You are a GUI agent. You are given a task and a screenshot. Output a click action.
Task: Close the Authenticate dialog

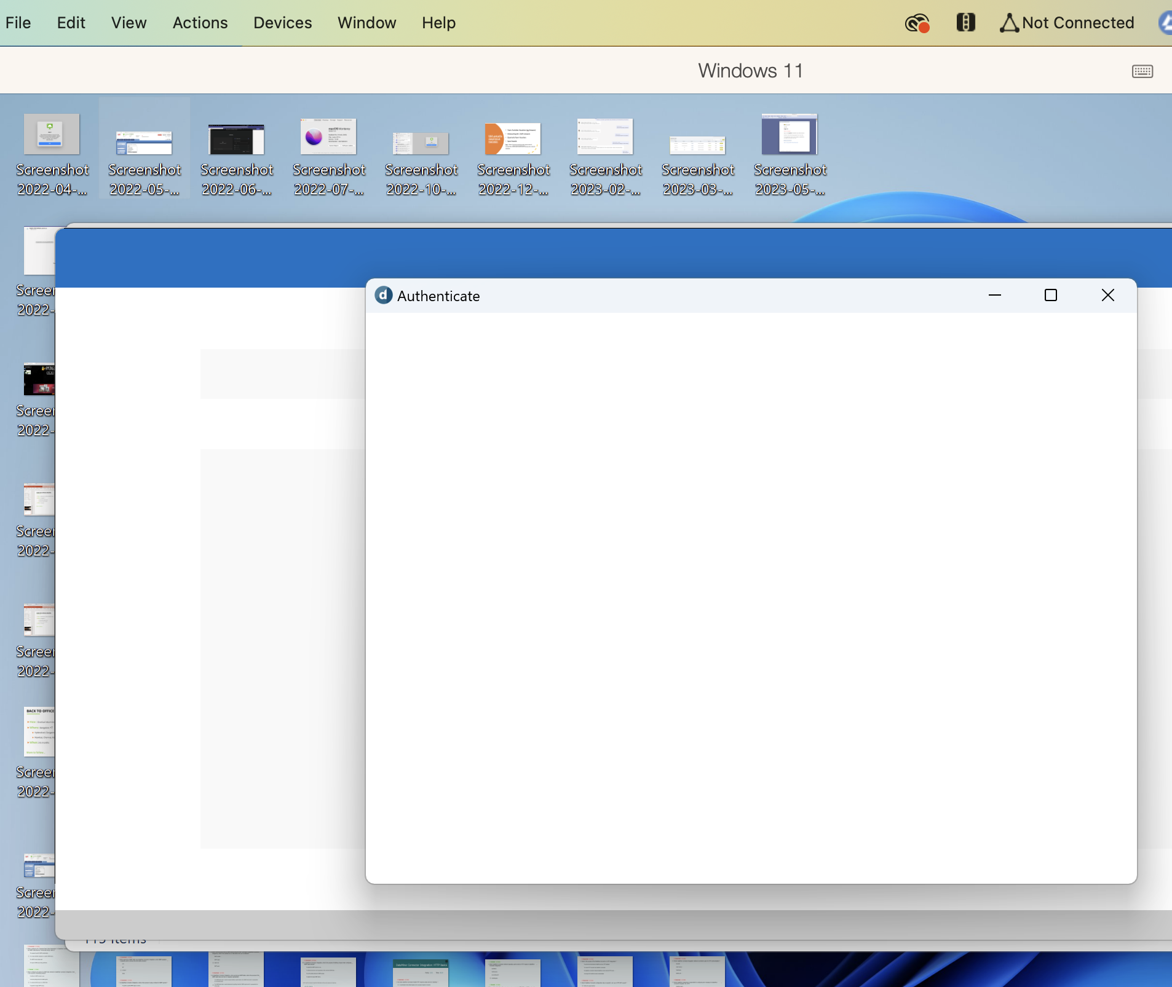tap(1108, 296)
